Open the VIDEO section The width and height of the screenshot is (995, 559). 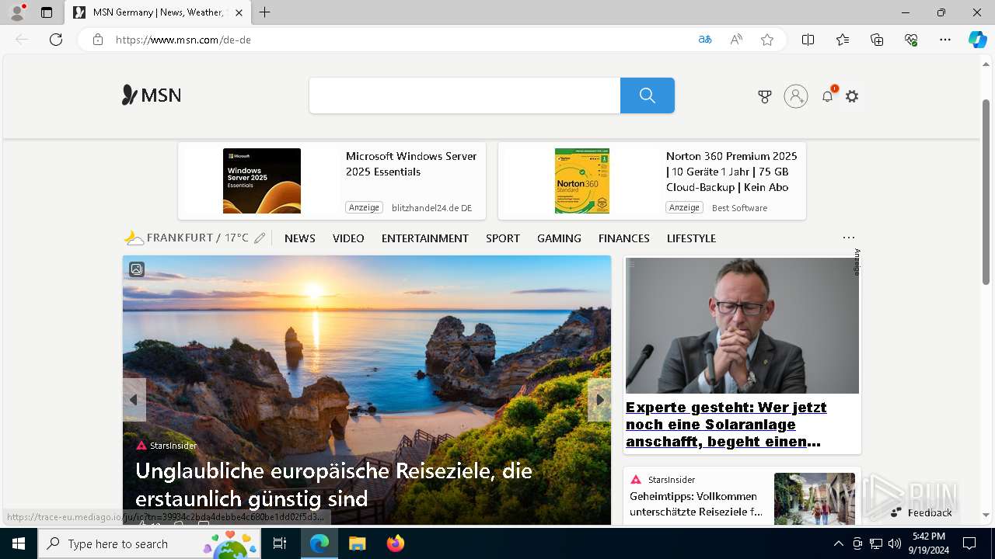[348, 238]
